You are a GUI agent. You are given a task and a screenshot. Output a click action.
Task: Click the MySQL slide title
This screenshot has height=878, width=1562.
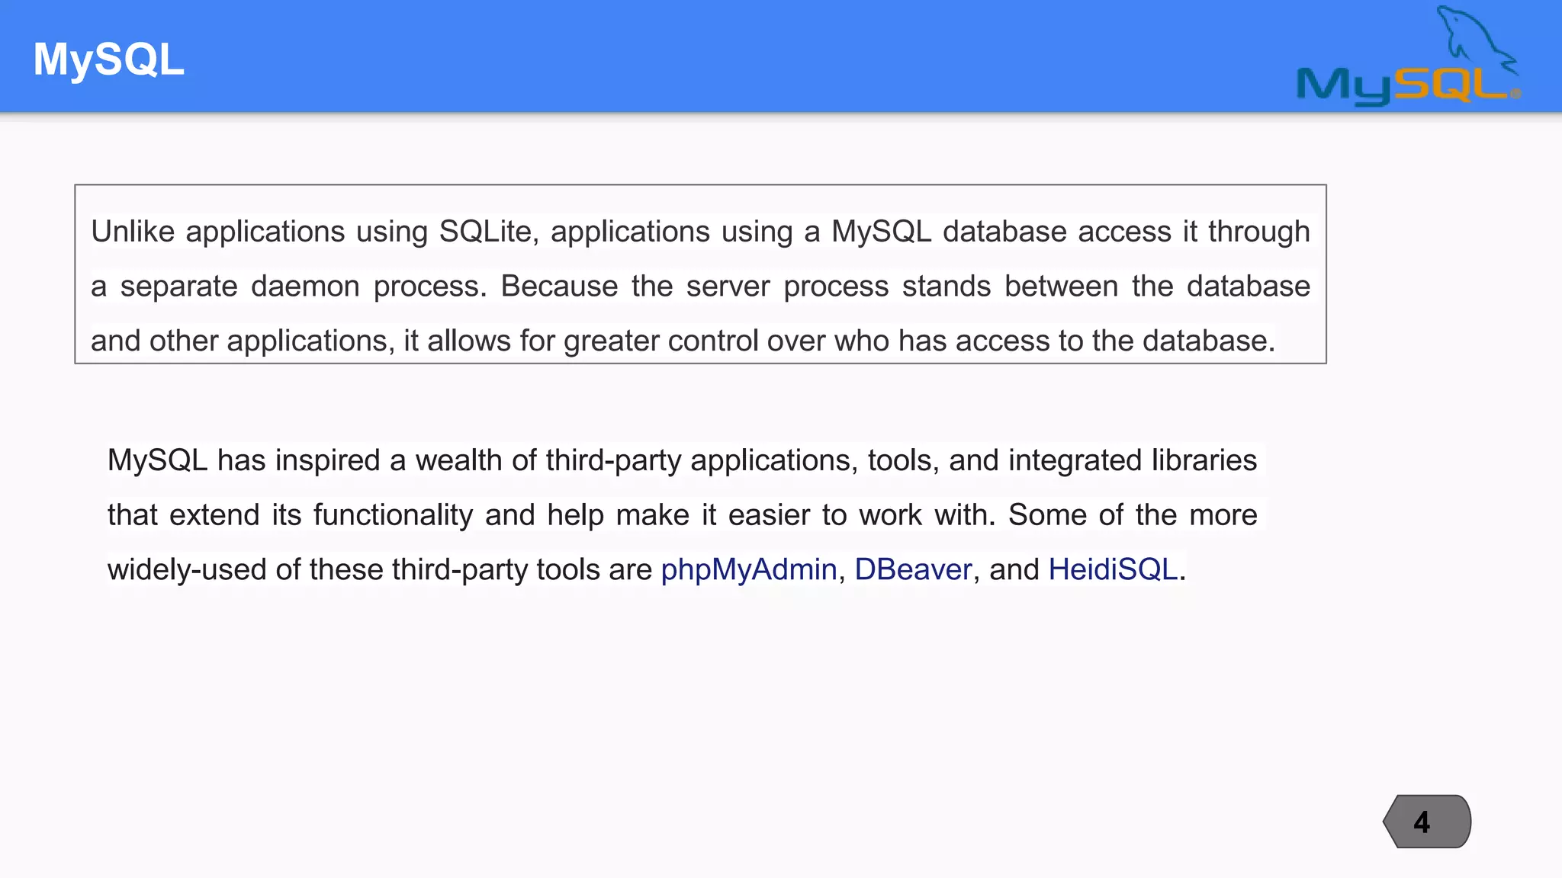pyautogui.click(x=109, y=59)
